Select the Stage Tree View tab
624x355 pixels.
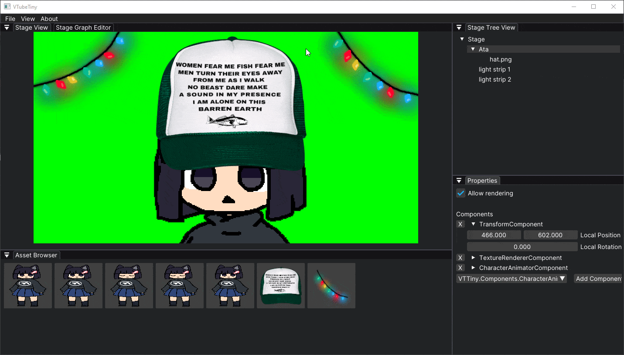pyautogui.click(x=491, y=27)
